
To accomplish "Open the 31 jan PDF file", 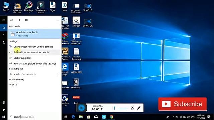I will click(53, 7).
